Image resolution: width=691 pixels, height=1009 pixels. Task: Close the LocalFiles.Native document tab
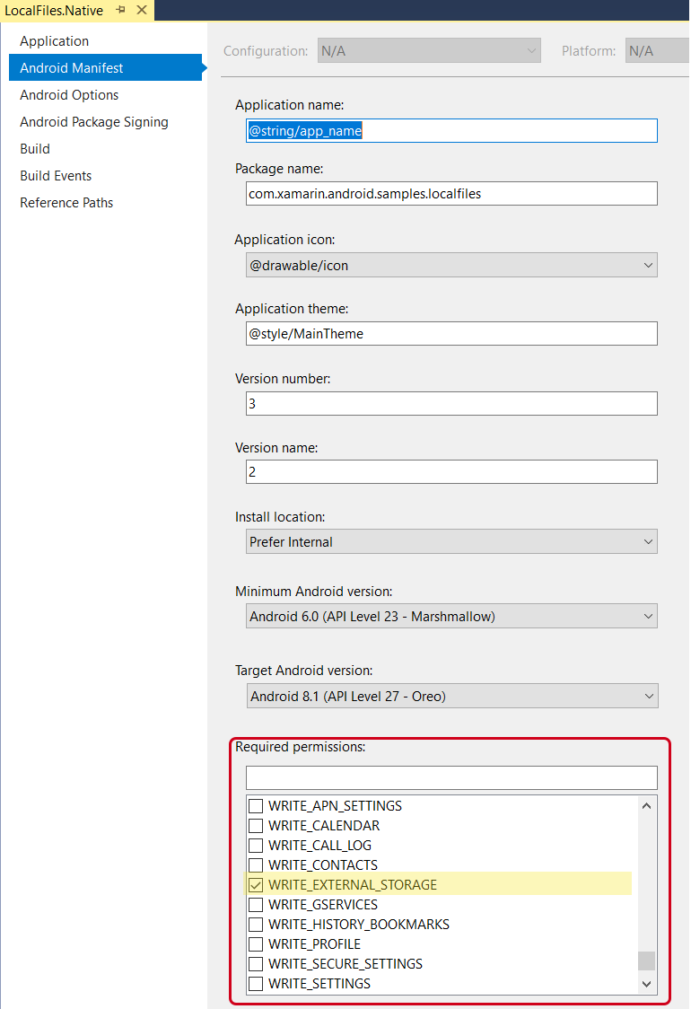pos(140,10)
